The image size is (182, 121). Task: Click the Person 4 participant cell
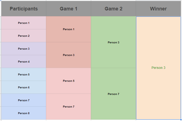24,61
